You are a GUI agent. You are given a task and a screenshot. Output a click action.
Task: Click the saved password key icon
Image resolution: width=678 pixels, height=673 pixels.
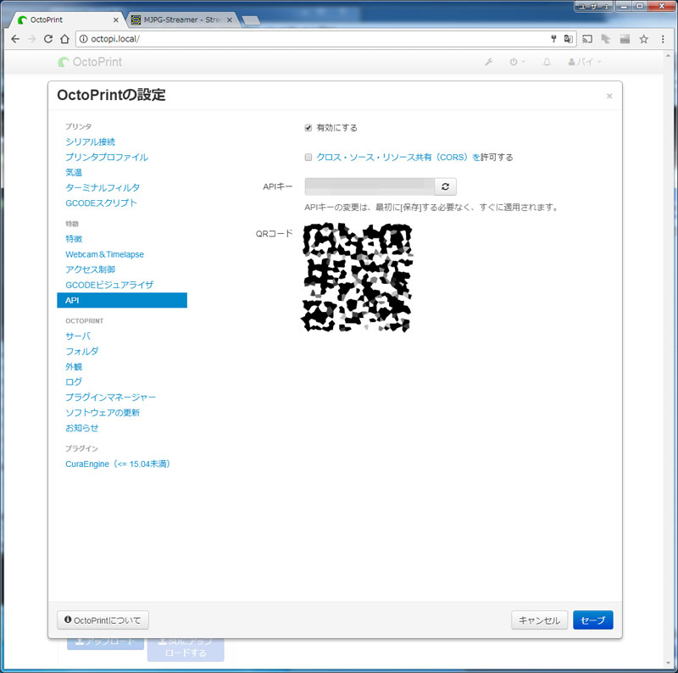(553, 39)
